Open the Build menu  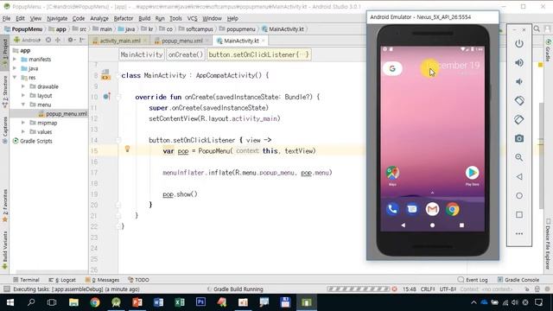[x=144, y=18]
